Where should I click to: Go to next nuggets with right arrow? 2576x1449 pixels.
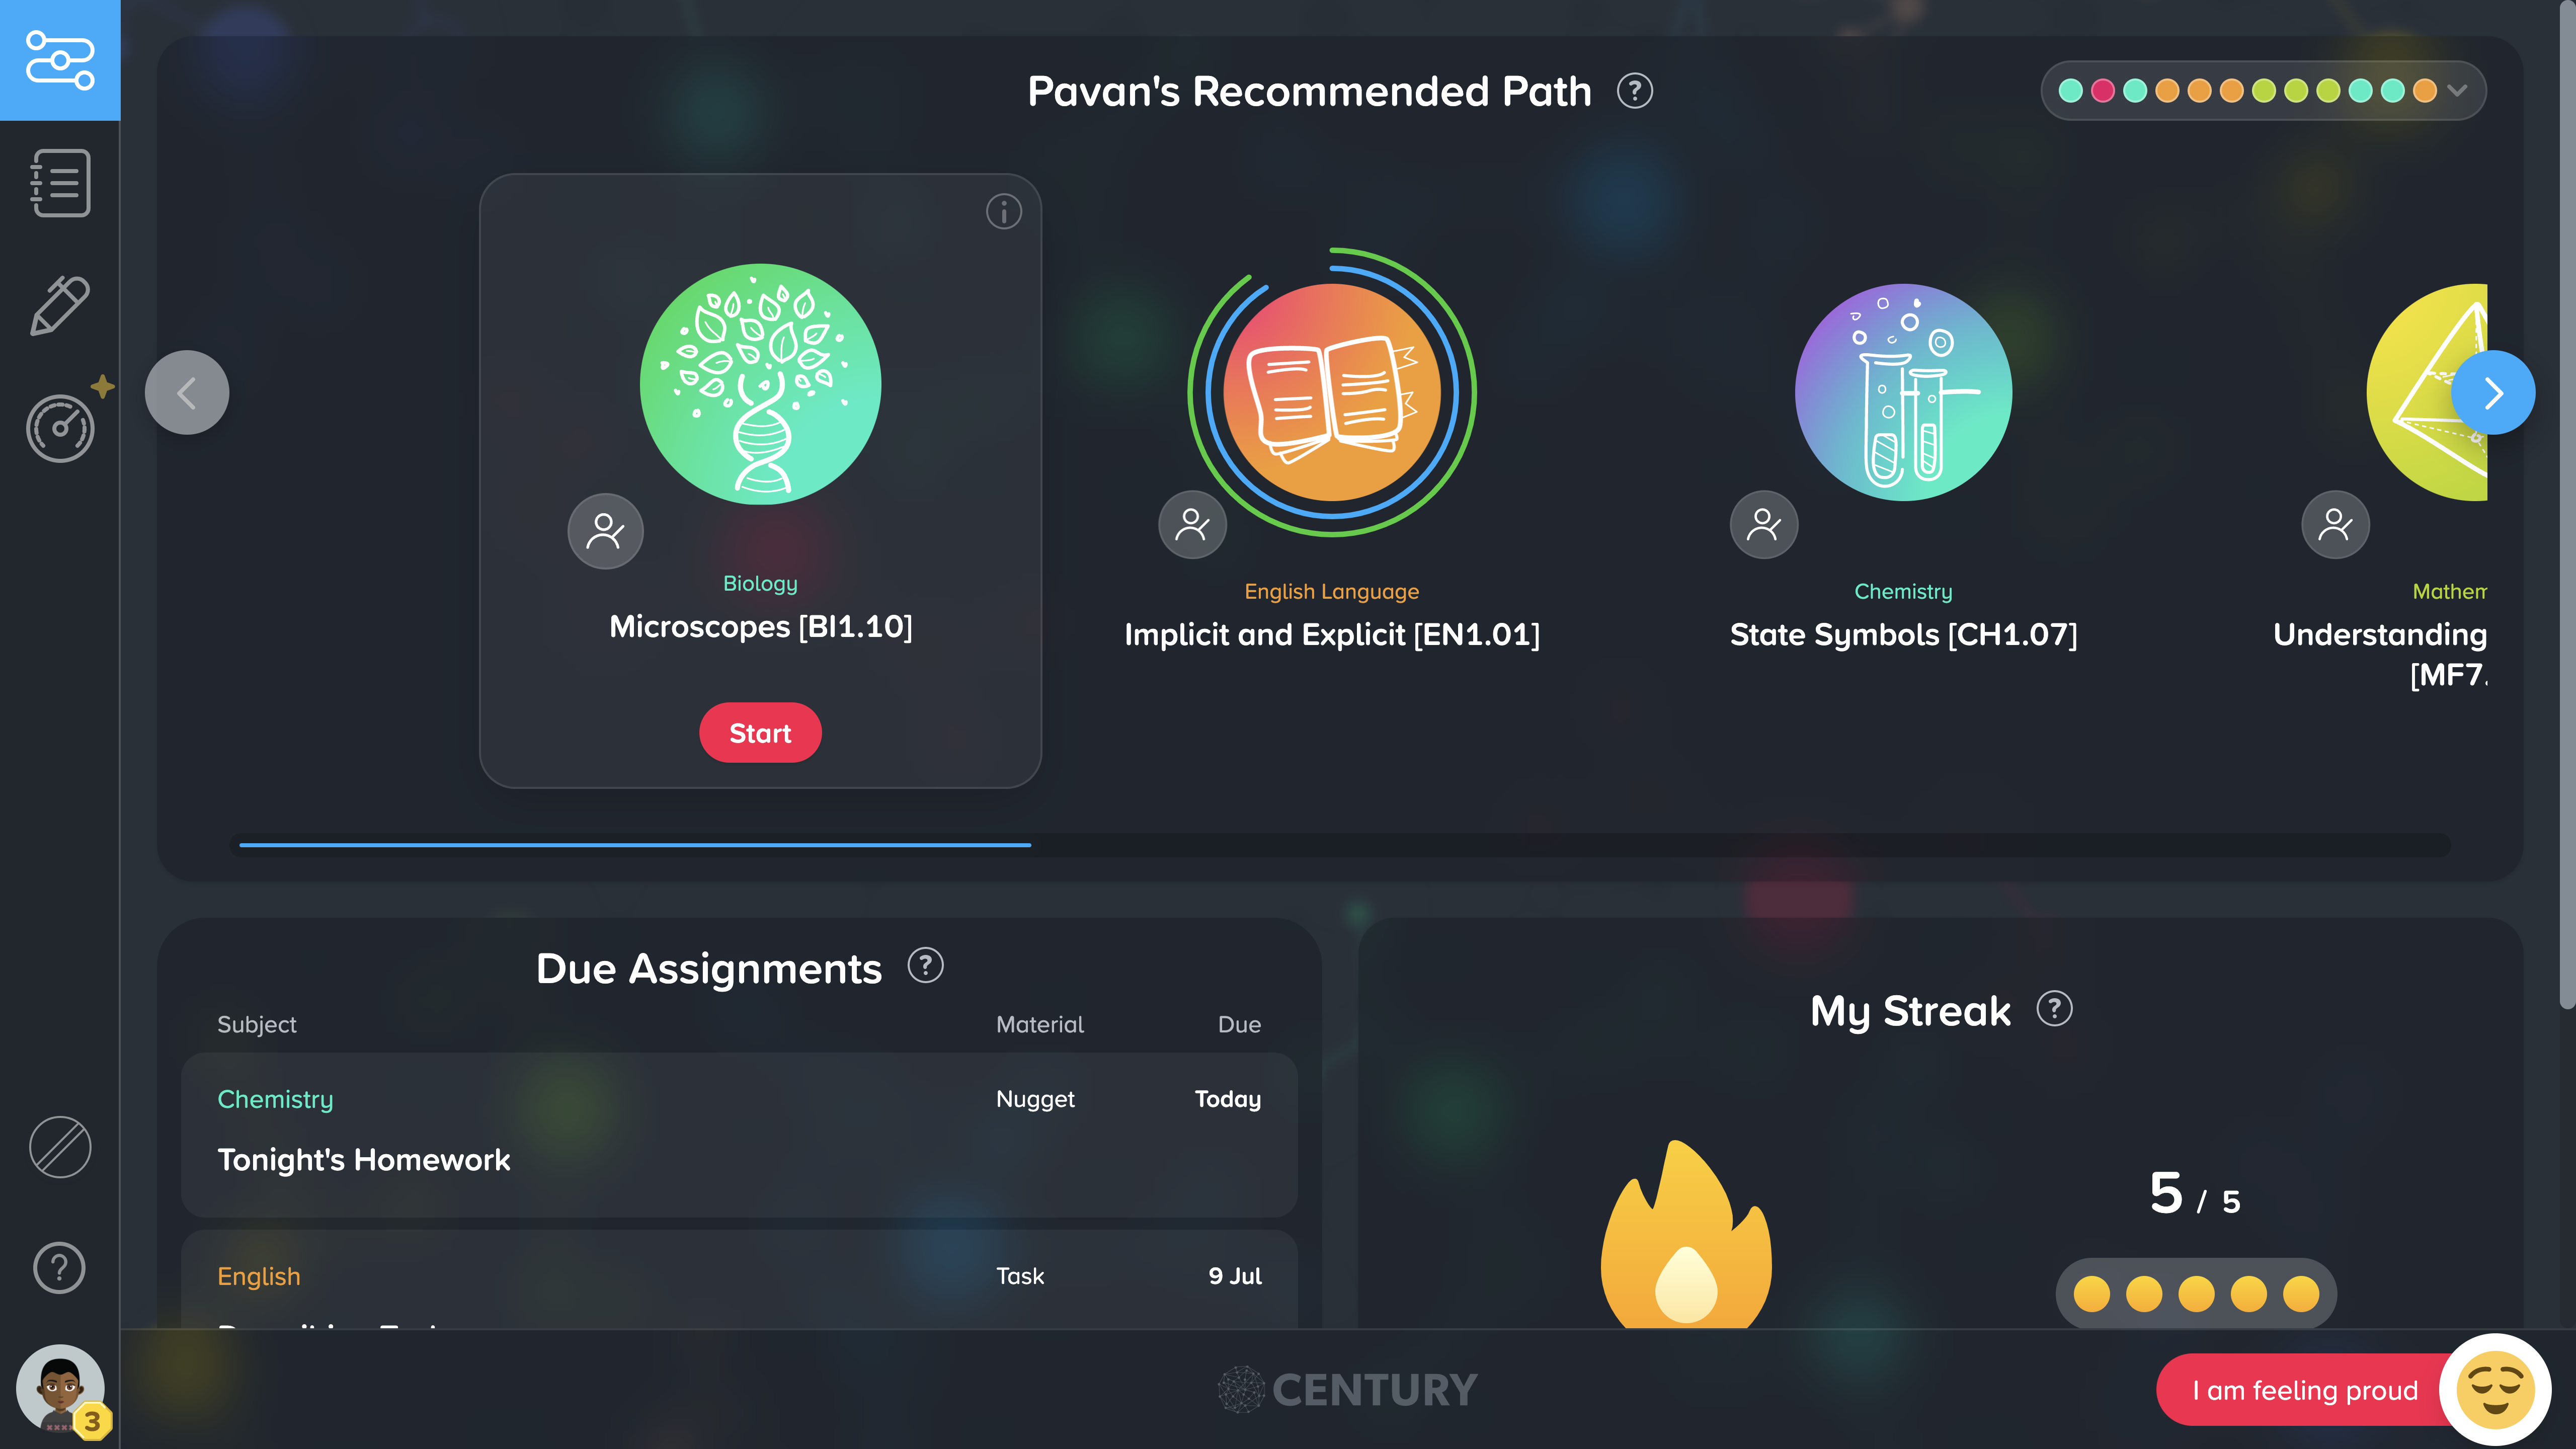click(x=2493, y=392)
